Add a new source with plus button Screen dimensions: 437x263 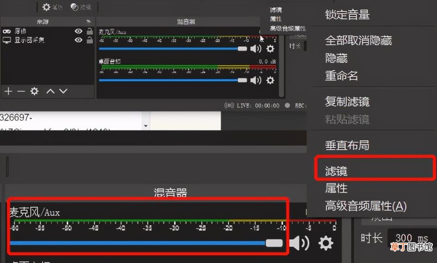[8, 91]
